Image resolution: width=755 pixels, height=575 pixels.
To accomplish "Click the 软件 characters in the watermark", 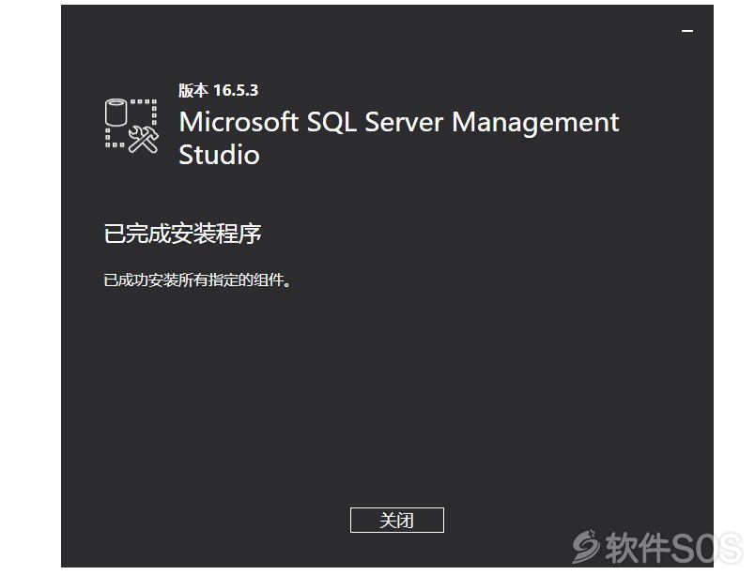I will 638,548.
